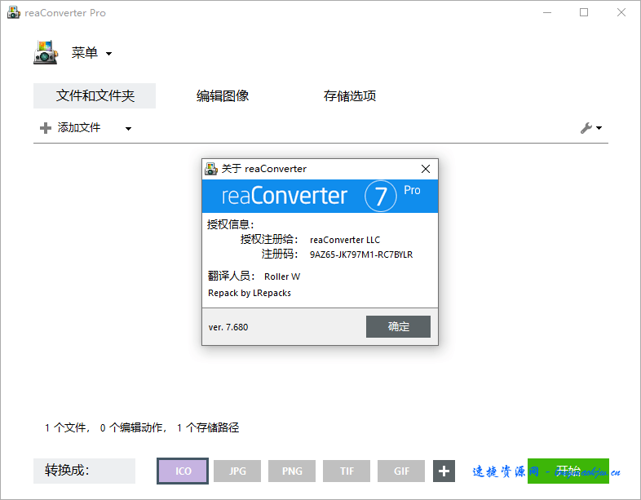Select GIF as output format
The image size is (641, 500).
(x=401, y=471)
